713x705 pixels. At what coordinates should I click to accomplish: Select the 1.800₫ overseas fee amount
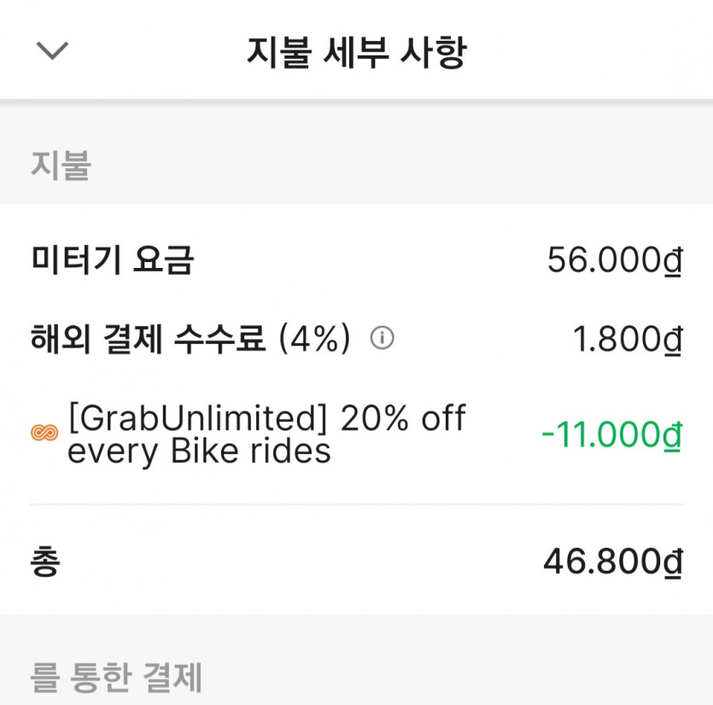[x=627, y=340]
